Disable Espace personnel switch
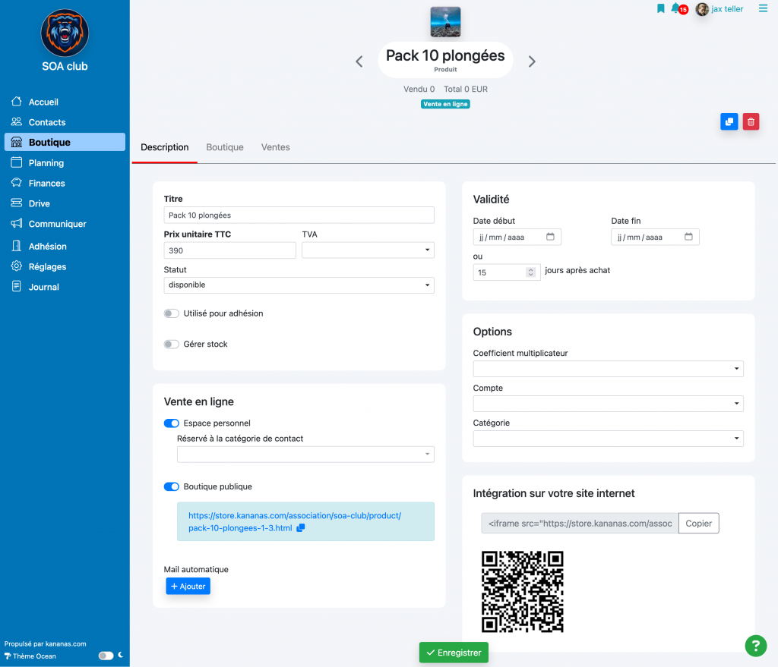The height and width of the screenshot is (667, 778). pos(171,423)
